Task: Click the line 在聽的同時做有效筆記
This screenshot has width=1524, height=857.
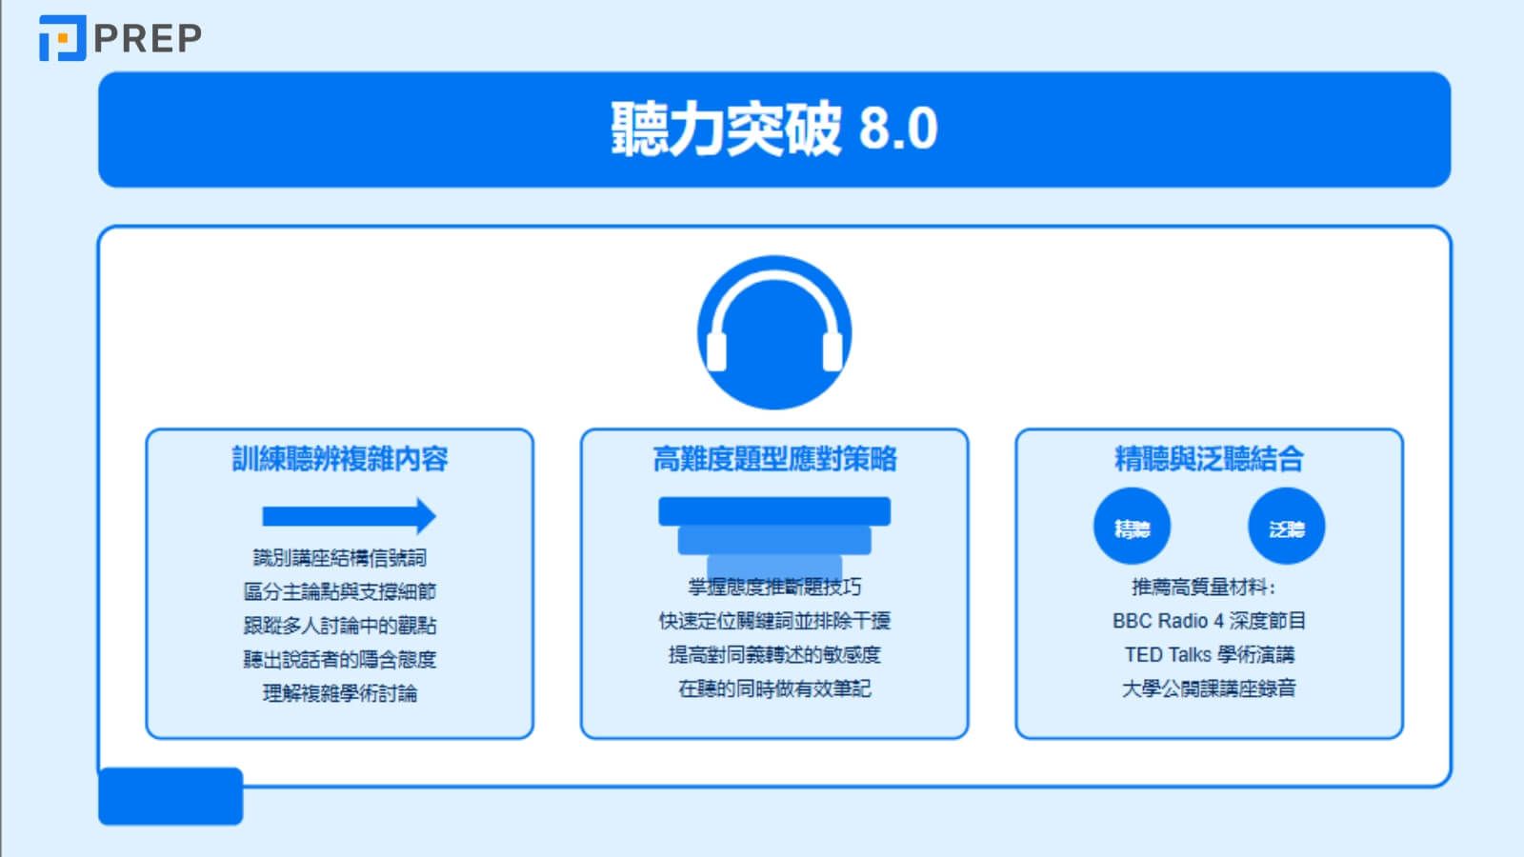Action: click(x=774, y=688)
